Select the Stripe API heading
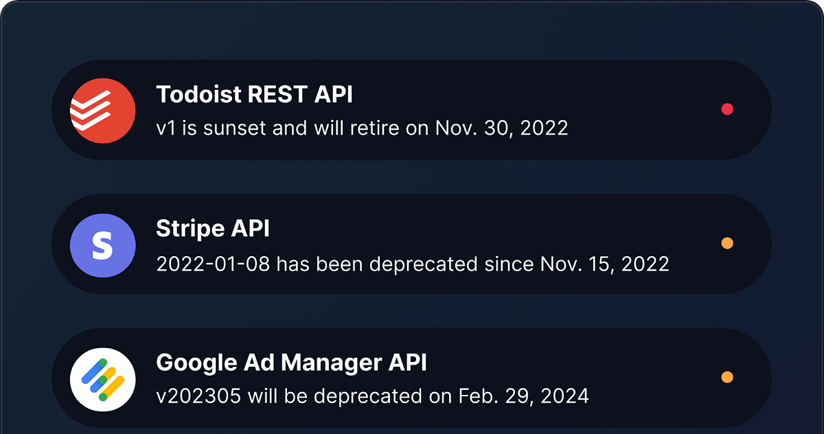 point(212,229)
